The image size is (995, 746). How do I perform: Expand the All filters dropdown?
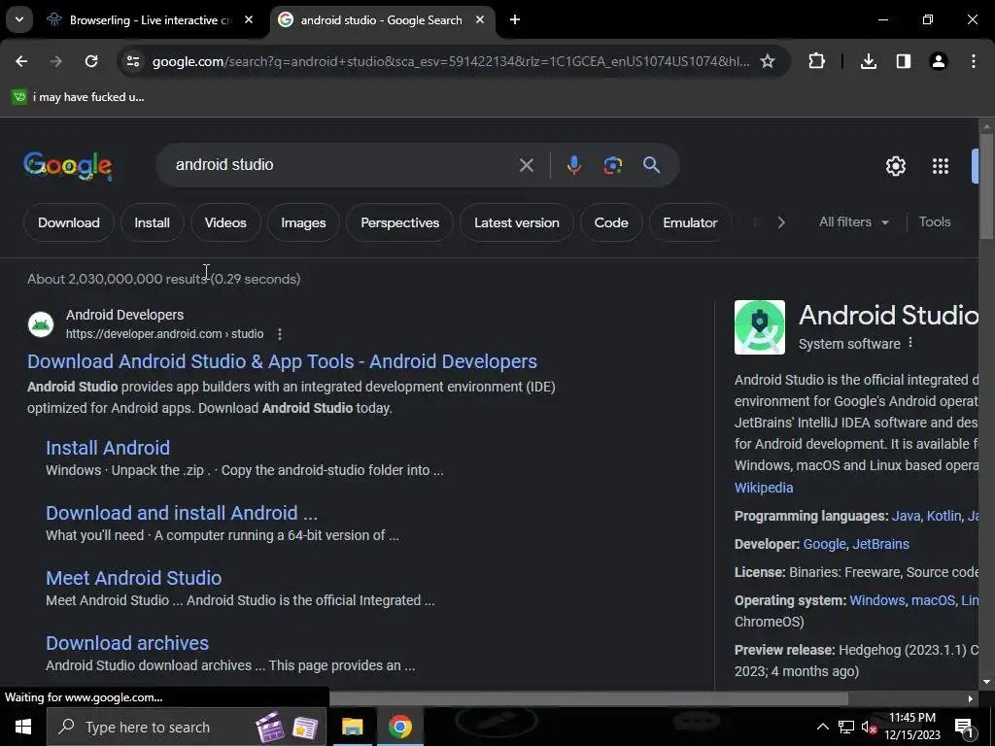click(853, 222)
